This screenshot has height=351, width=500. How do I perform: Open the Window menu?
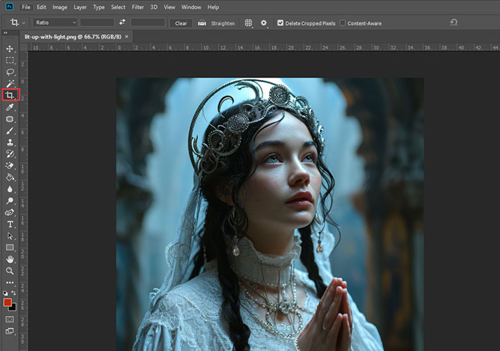click(x=191, y=7)
